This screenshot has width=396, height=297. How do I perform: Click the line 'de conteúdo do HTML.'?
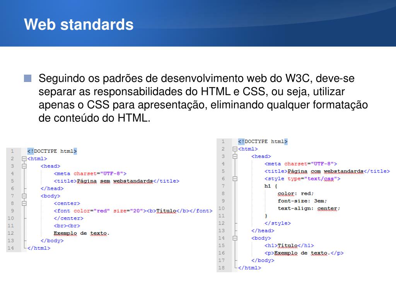click(x=94, y=118)
